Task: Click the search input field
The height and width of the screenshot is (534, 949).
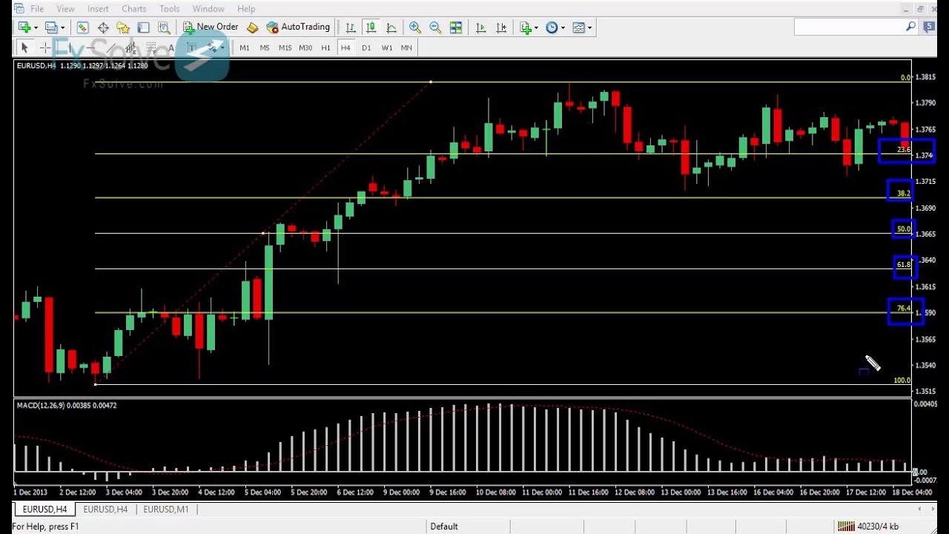Action: coord(849,27)
